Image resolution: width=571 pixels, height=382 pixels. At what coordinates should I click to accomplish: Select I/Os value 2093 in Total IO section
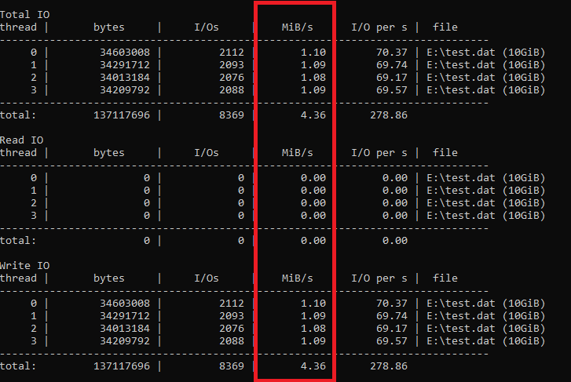[232, 65]
